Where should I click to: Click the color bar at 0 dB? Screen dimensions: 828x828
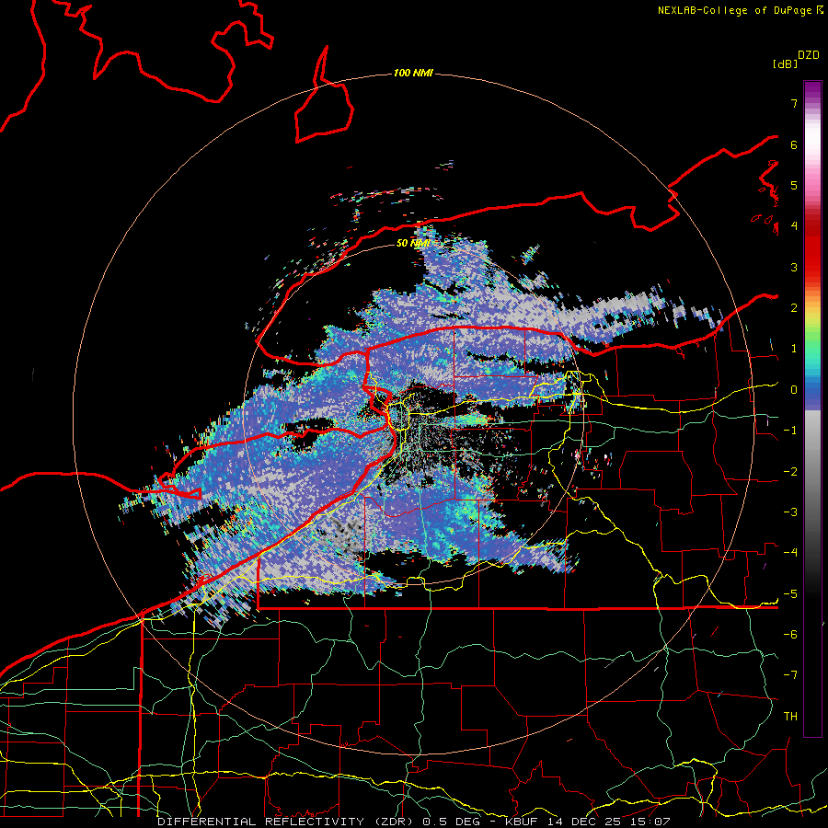(x=812, y=390)
